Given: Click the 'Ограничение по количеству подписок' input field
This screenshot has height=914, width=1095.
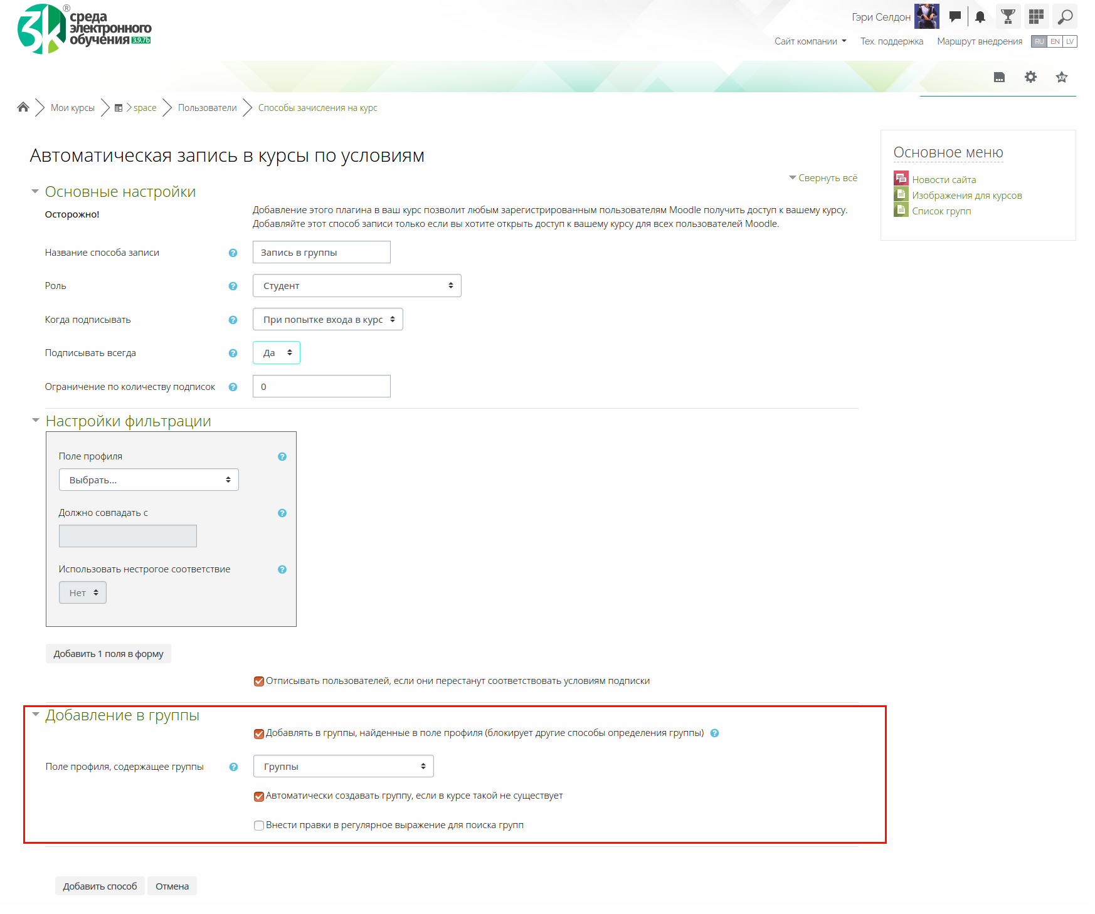Looking at the screenshot, I should [x=321, y=387].
